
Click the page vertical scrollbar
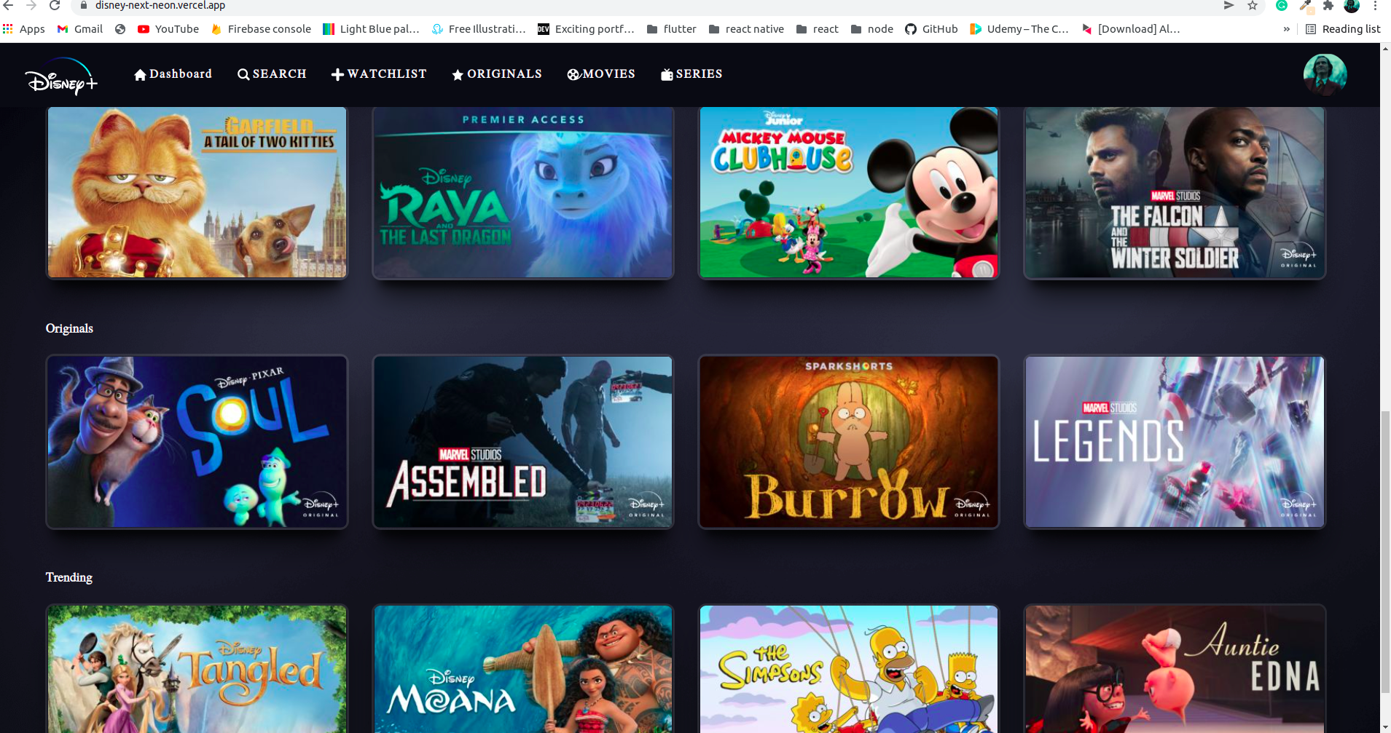pyautogui.click(x=1385, y=552)
